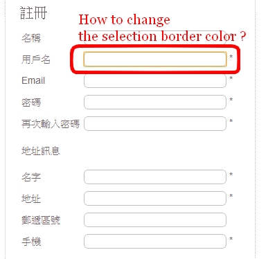This screenshot has width=268, height=259.
Task: Click the Email label
Action: tap(33, 81)
